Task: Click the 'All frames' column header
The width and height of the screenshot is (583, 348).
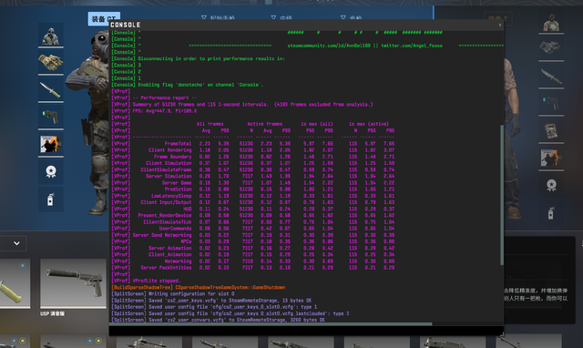Action: click(210, 124)
